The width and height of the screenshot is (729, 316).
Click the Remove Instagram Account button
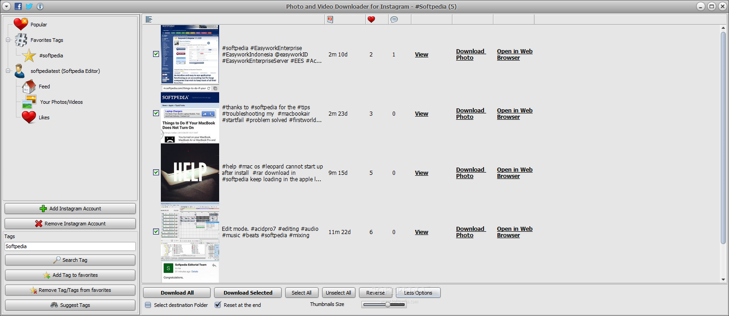point(70,224)
